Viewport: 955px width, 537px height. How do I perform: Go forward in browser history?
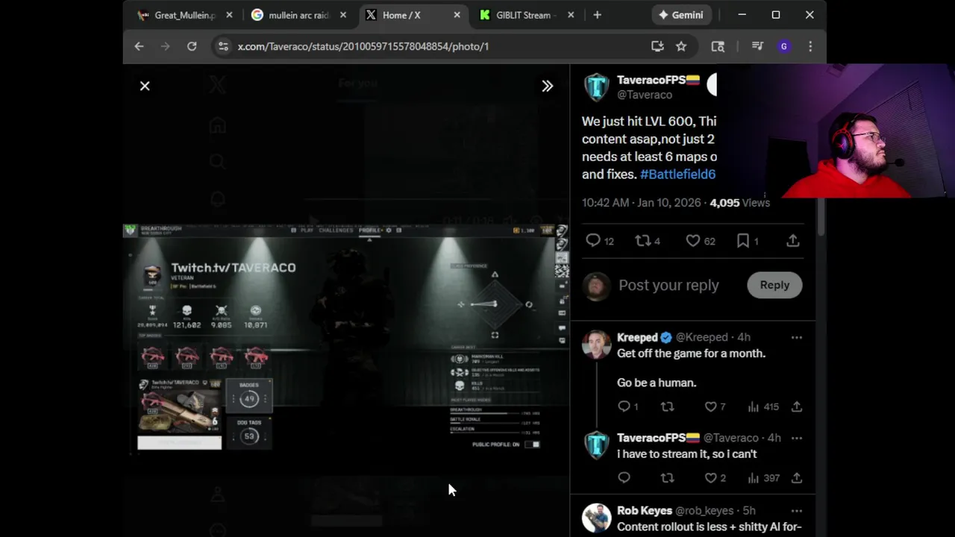[x=165, y=46]
